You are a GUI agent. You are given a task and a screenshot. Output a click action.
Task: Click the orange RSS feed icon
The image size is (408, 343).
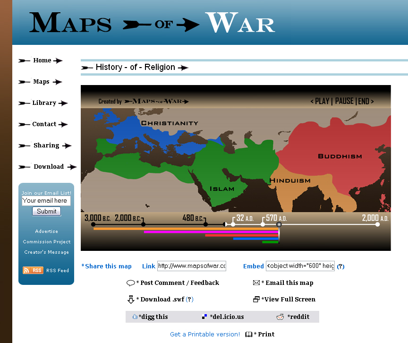click(33, 270)
